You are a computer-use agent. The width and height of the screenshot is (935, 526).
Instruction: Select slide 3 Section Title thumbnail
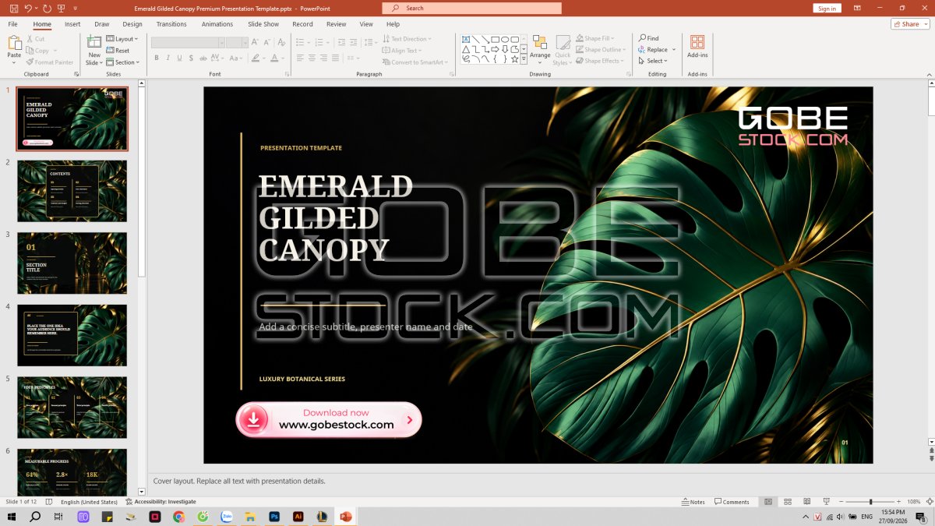pos(72,263)
